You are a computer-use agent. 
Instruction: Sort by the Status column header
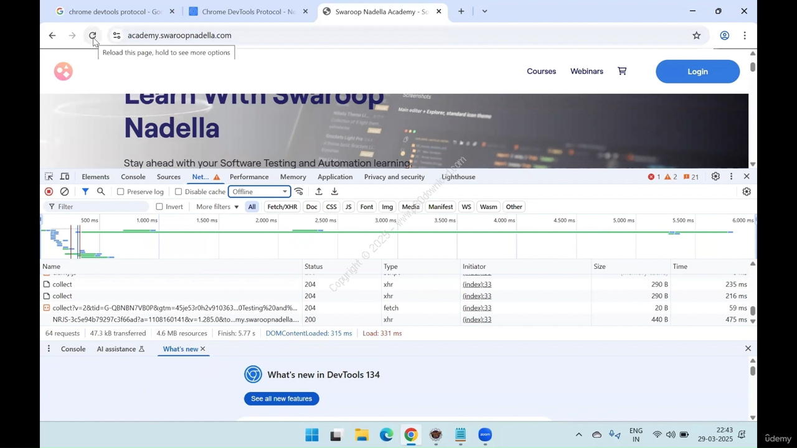tap(342, 266)
